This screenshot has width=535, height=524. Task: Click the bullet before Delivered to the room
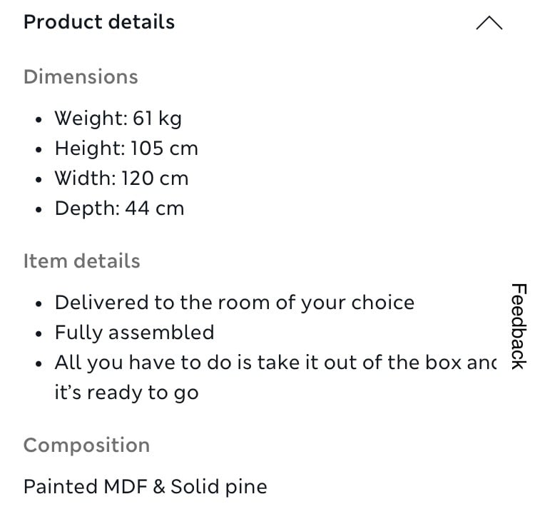tap(39, 304)
